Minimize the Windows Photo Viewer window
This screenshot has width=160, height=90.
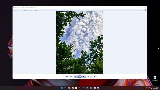click(138, 8)
